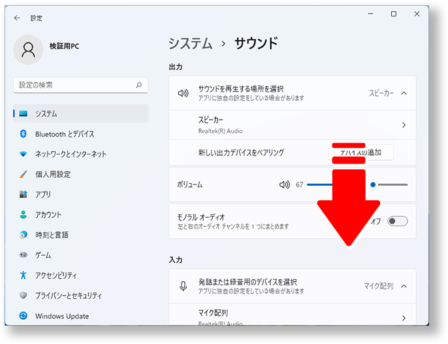Viewport: 448px width, 344px height.
Task: Click the Gaming controller icon
Action: [23, 254]
